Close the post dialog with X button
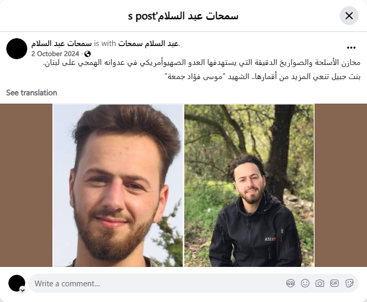The width and height of the screenshot is (367, 302). coord(349,16)
